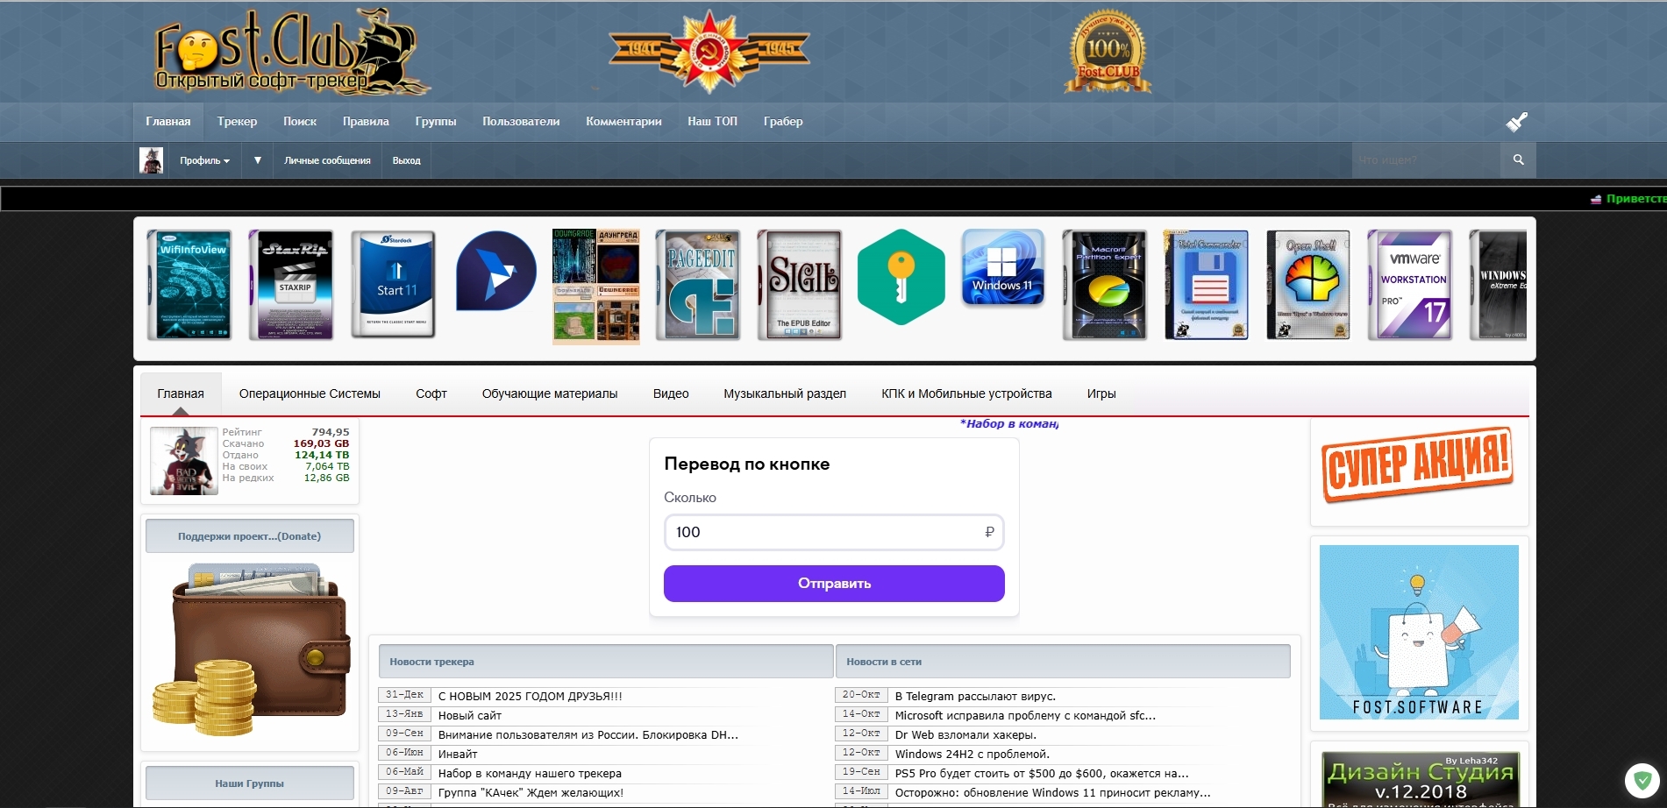Viewport: 1667px width, 808px height.
Task: Open the Downgrade game collage cover
Action: [596, 286]
